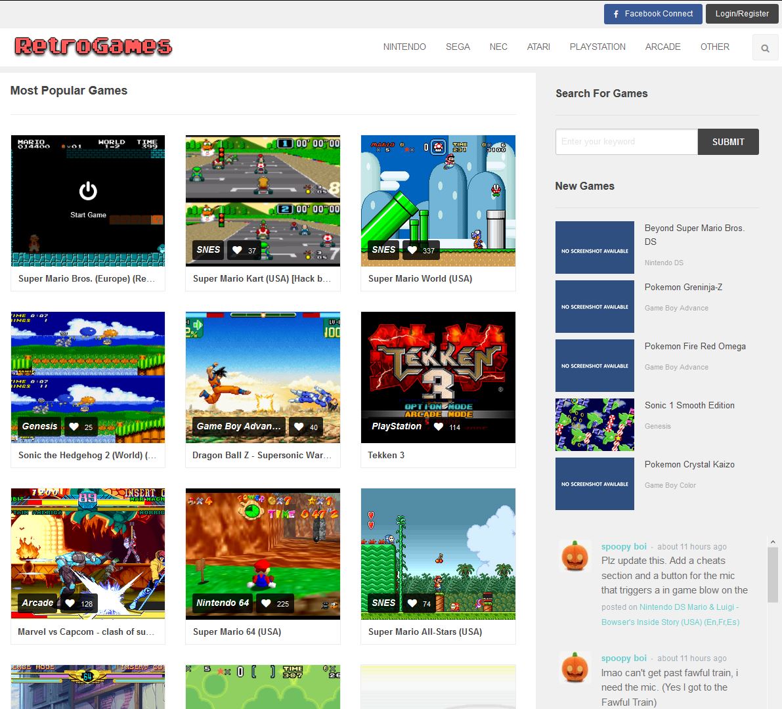The image size is (782, 709).
Task: Click the SNES badge on Super Mario Kart
Action: coord(208,250)
